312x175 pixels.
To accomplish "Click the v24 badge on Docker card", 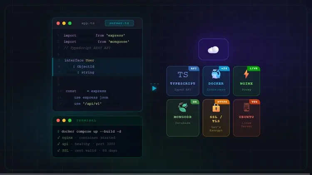I will 224,68.
